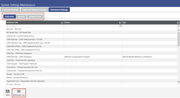The image size is (180, 98).
Task: Select the BG Health Plan row
Action: tap(92, 32)
